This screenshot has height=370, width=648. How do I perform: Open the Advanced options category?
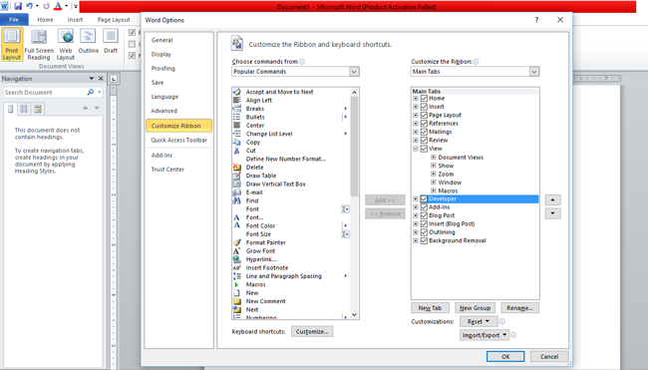(x=164, y=111)
